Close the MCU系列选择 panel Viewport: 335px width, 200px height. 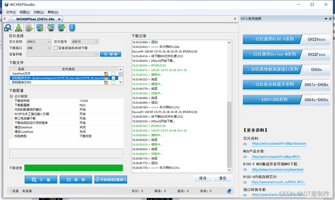330,19
